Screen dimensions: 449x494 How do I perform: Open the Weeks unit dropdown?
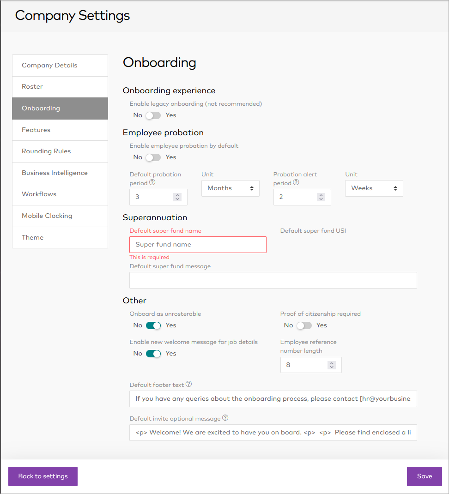pos(374,188)
